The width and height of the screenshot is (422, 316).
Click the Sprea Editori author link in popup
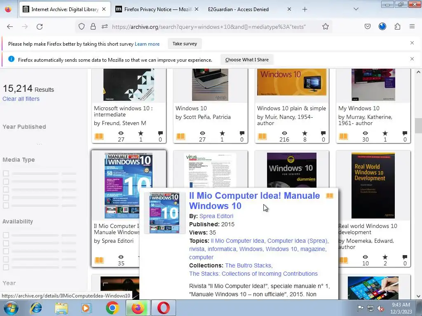(x=216, y=216)
